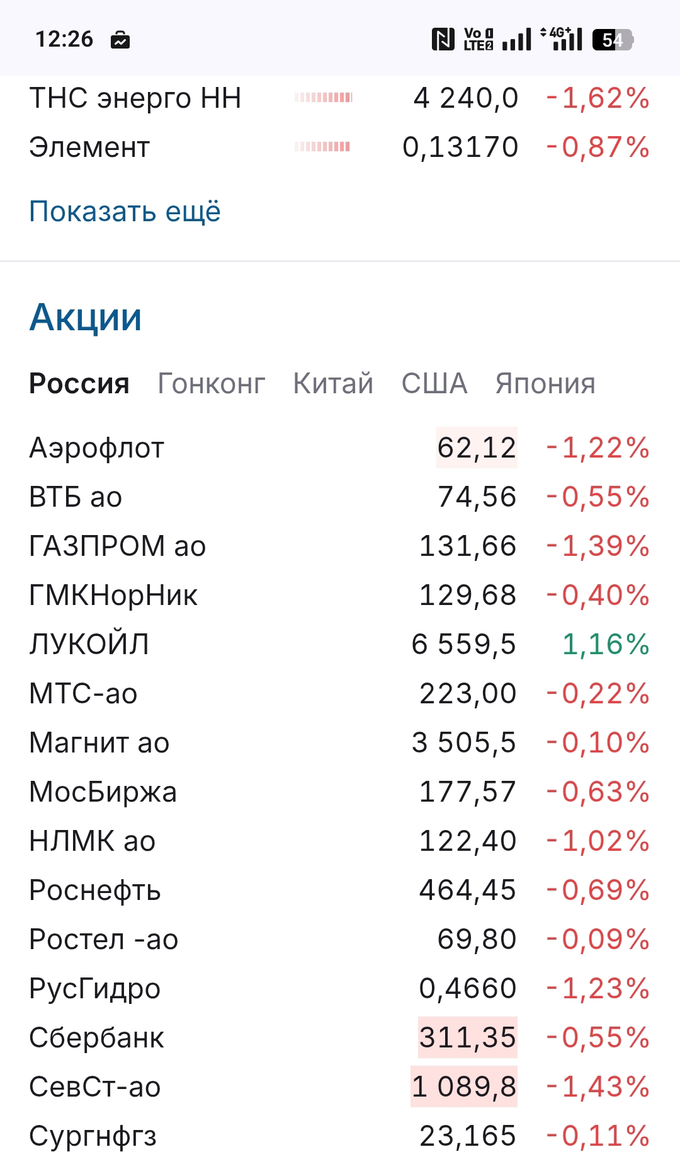This screenshot has height=1176, width=680.
Task: Select the Россия tab
Action: click(79, 383)
